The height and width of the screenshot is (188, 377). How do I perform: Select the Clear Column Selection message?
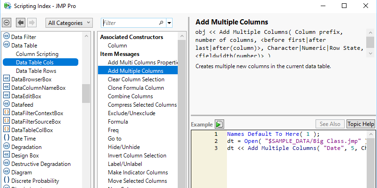[x=136, y=79]
